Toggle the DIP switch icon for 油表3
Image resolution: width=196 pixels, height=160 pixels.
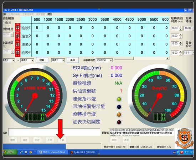pos(17,44)
